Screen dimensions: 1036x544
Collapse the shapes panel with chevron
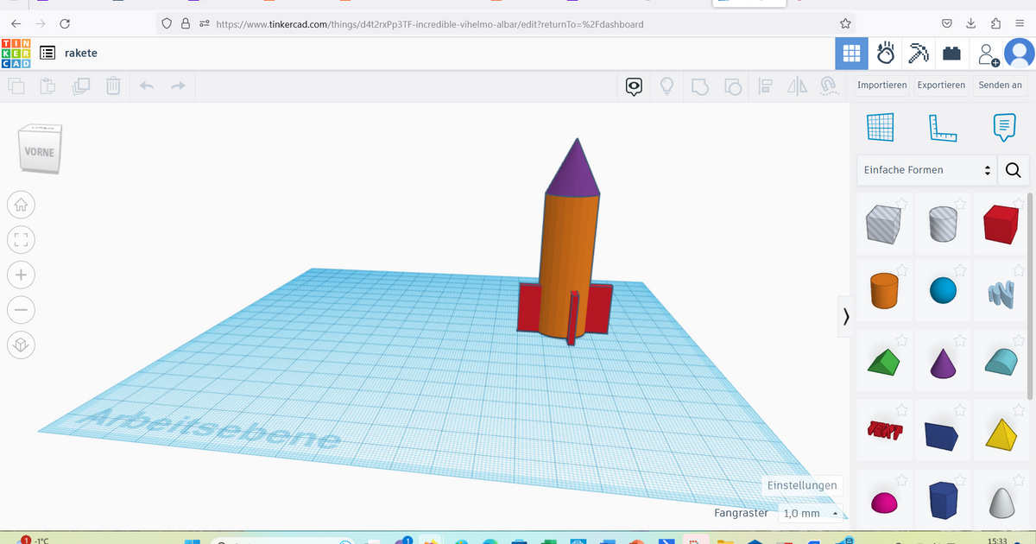846,317
